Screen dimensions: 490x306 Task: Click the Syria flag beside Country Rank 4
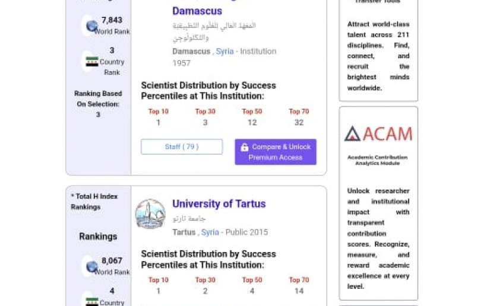(92, 302)
